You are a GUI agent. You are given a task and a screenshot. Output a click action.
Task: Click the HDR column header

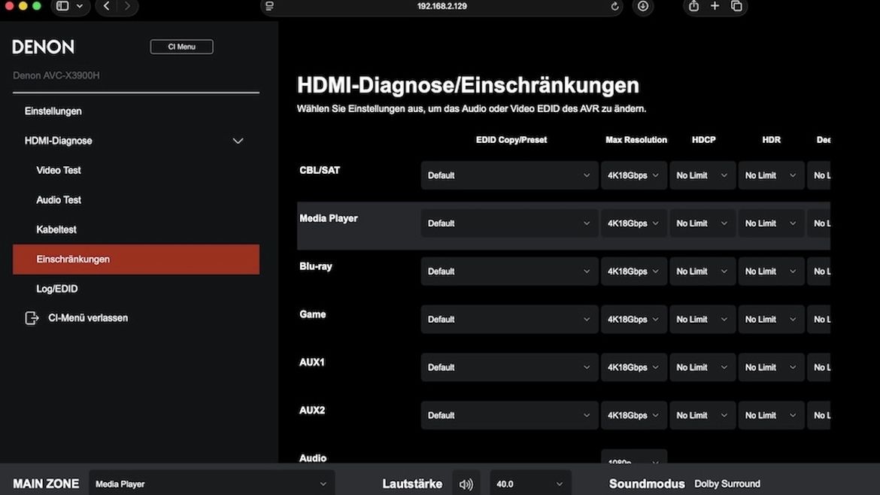coord(771,140)
